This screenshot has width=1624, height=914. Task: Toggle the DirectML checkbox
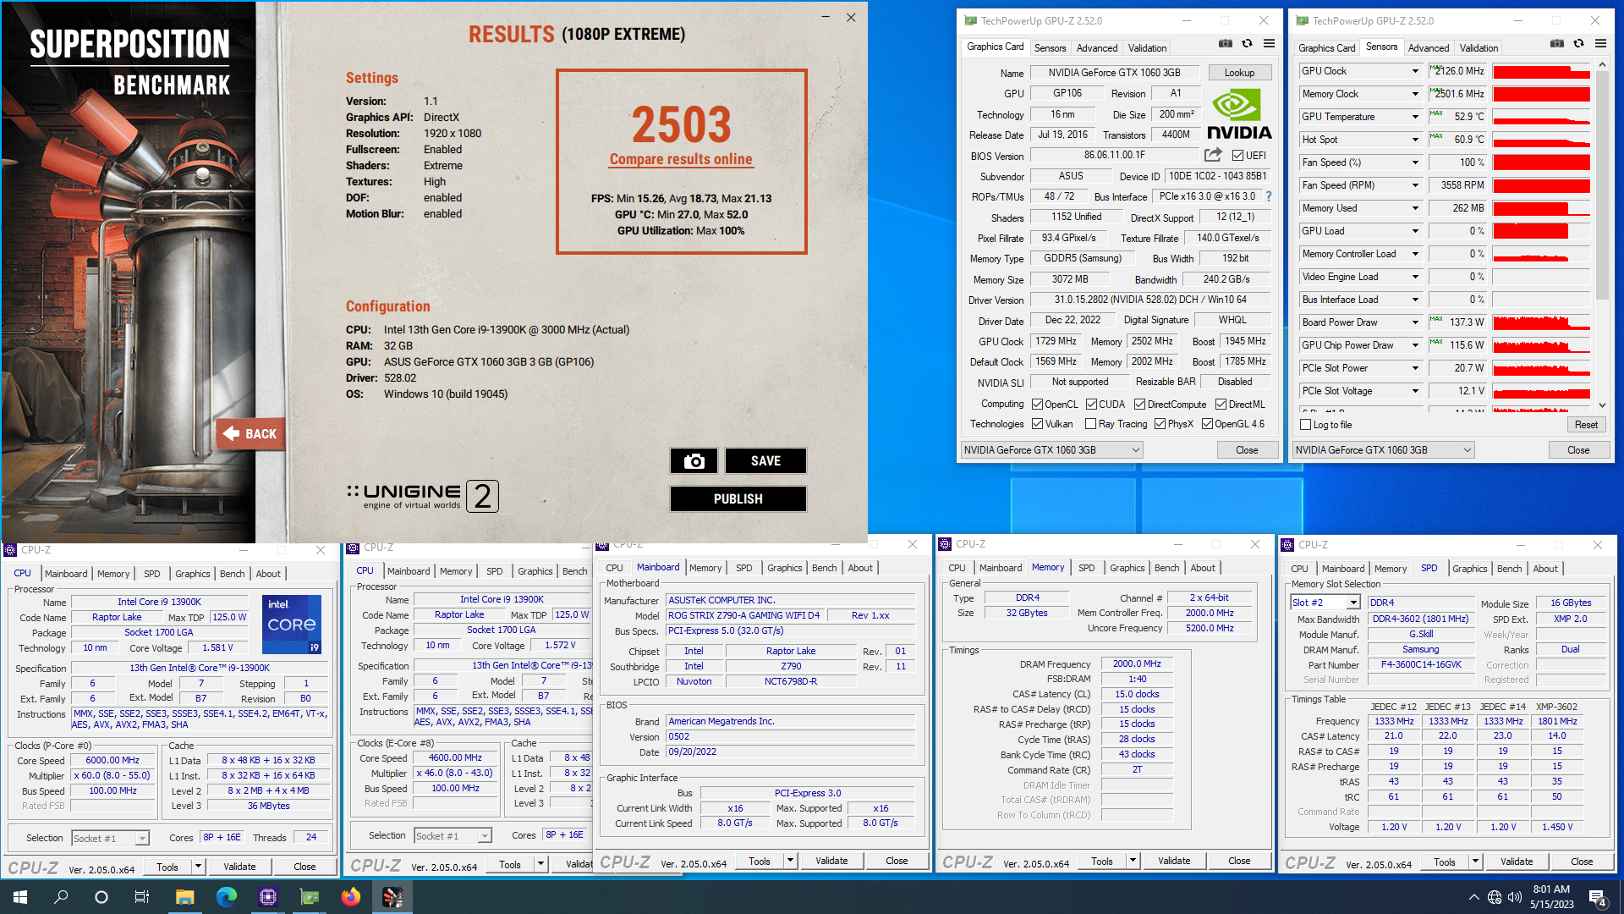pyautogui.click(x=1221, y=405)
